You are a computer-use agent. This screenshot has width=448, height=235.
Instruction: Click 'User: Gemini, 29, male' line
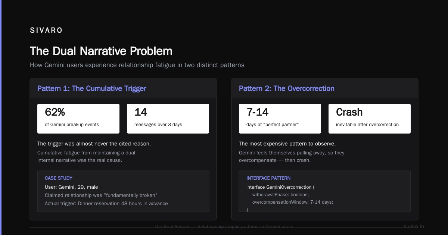pos(71,187)
